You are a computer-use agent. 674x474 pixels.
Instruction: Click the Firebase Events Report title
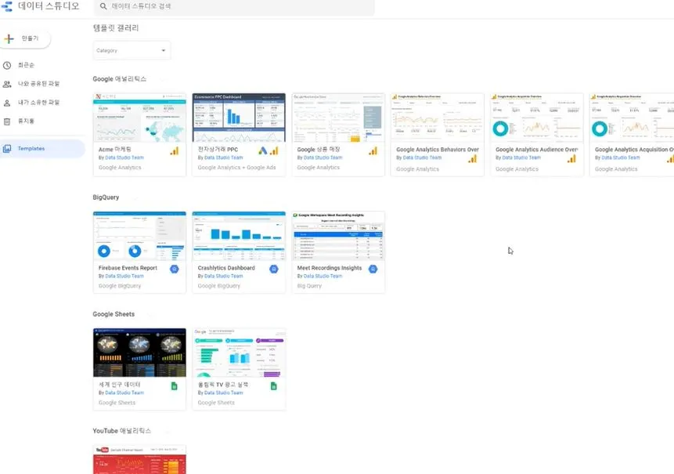[x=128, y=268]
